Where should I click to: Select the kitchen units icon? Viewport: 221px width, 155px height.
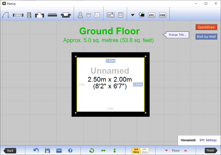(110, 15)
